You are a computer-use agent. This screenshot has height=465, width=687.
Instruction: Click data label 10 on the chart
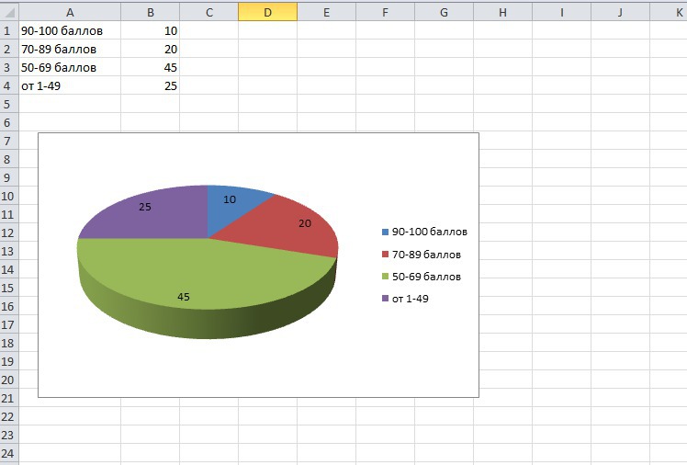pos(230,199)
